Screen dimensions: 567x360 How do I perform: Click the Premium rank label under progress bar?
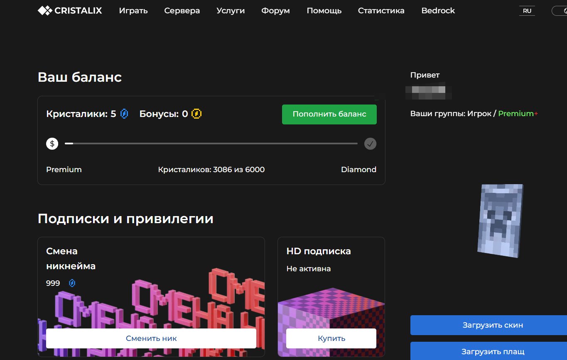[x=64, y=170]
